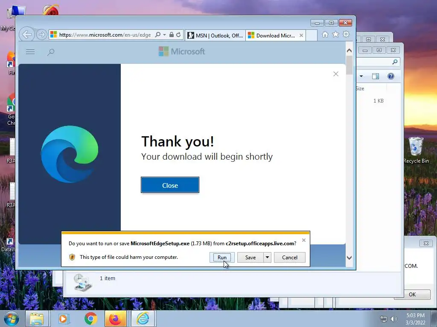Open the Microsoft site hamburger menu
This screenshot has height=327, width=437.
click(30, 52)
